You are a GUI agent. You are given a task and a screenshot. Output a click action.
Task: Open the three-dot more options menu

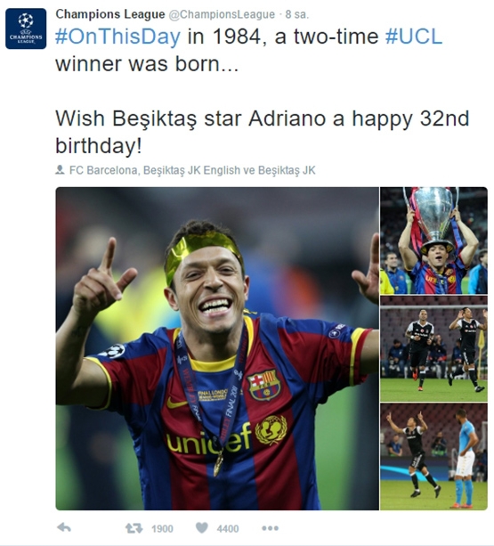(270, 528)
